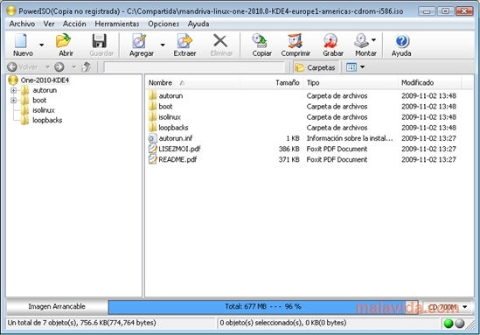Image resolution: width=480 pixels, height=335 pixels.
Task: Click the PowerISO title bar disc icon
Action: coord(11,10)
